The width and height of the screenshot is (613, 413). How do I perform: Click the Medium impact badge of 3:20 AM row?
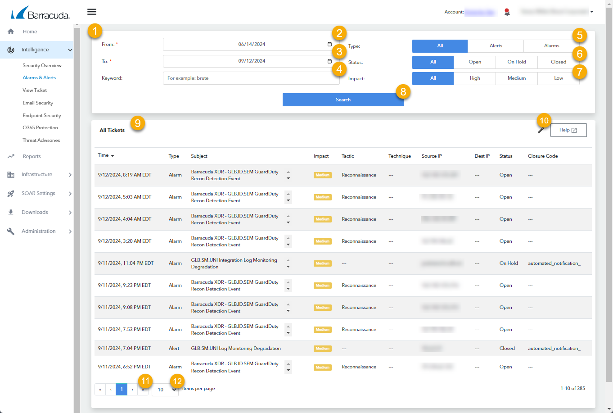(323, 241)
